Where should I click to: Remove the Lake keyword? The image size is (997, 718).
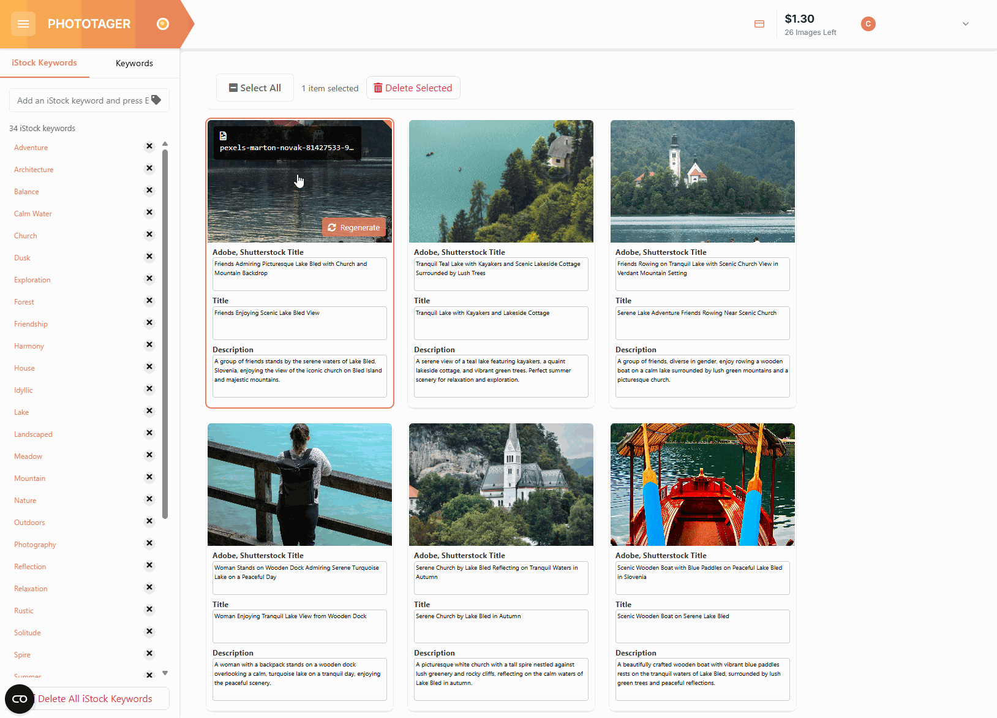pos(149,411)
